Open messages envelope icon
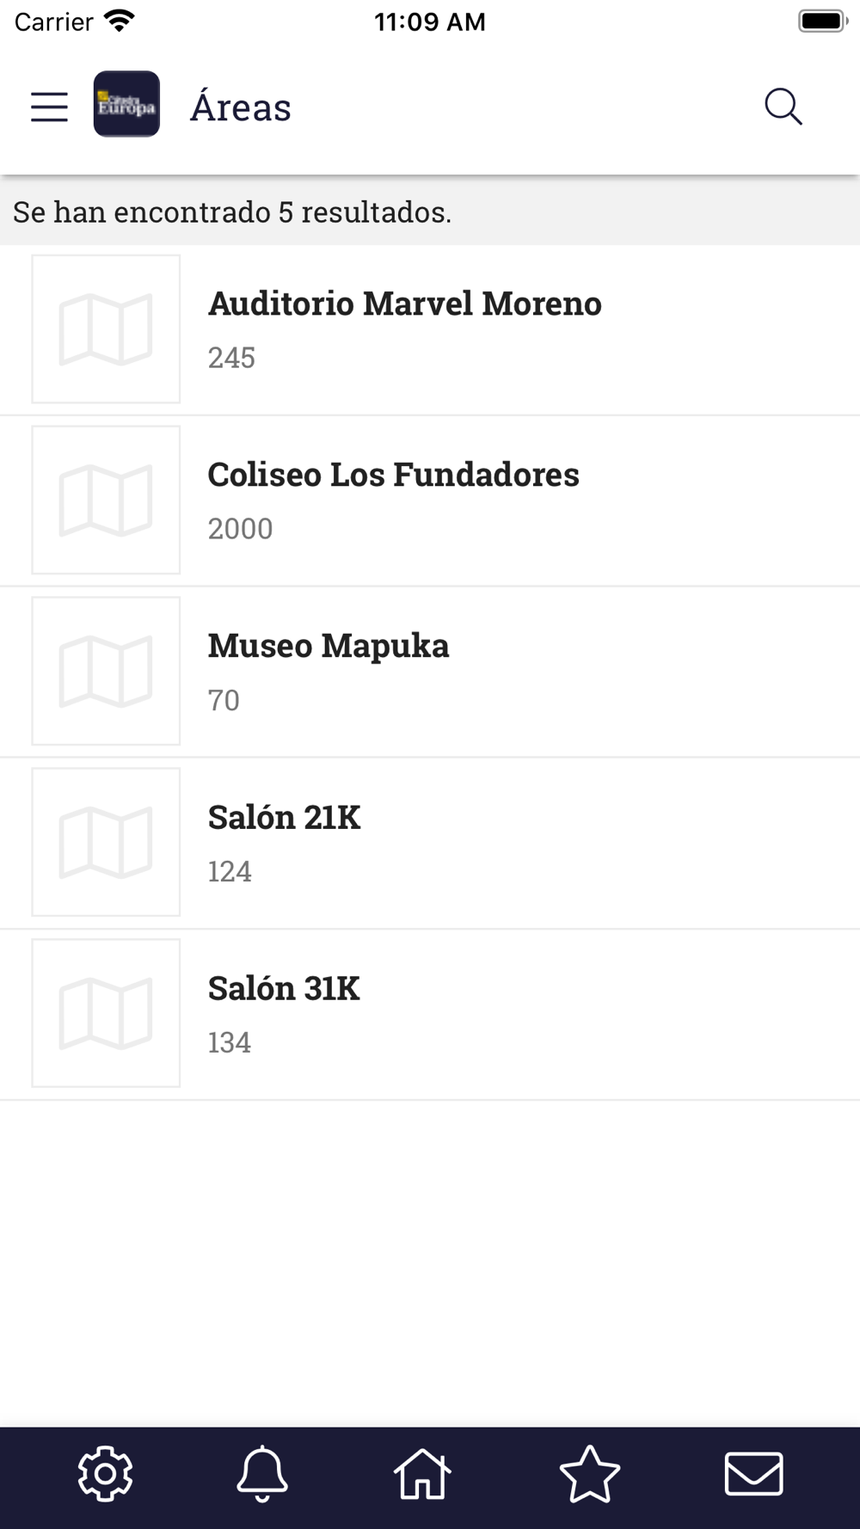 (754, 1474)
